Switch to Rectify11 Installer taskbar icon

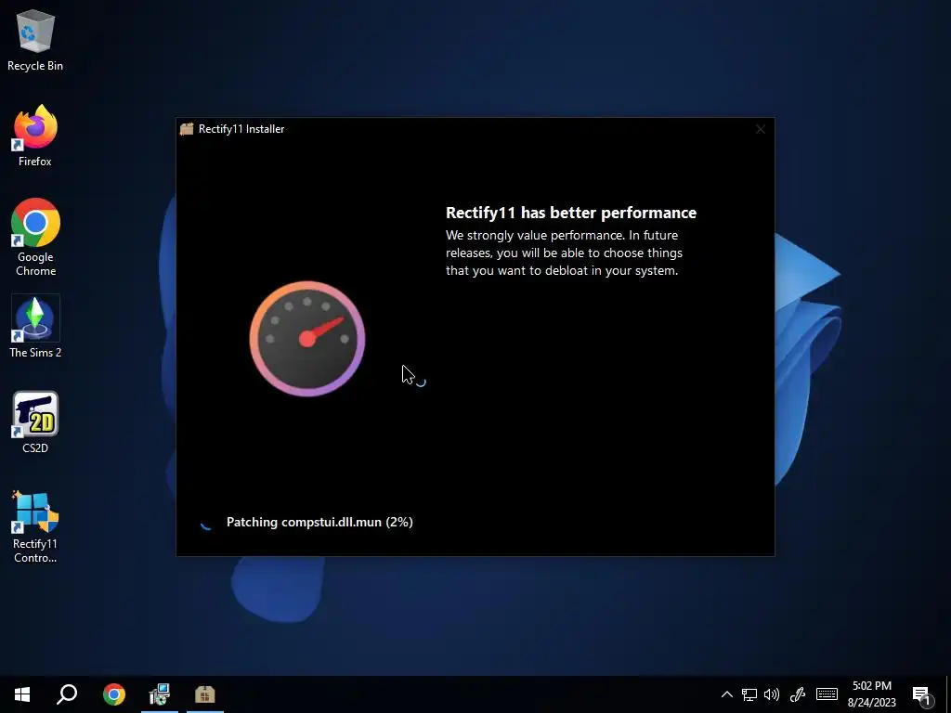point(205,694)
